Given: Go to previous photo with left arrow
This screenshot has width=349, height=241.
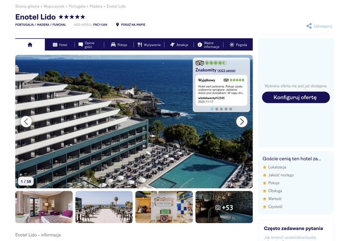Looking at the screenshot, I should pyautogui.click(x=26, y=122).
